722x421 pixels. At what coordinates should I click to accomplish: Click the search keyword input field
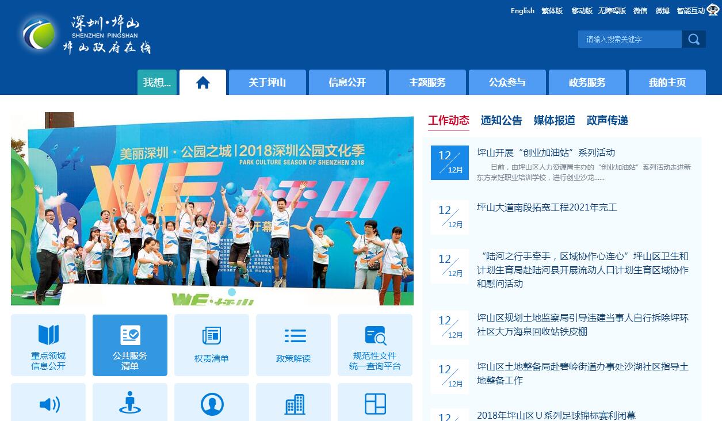(629, 39)
